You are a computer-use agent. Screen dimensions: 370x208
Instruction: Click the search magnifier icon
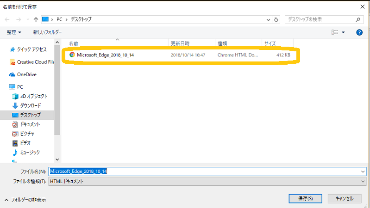358,20
